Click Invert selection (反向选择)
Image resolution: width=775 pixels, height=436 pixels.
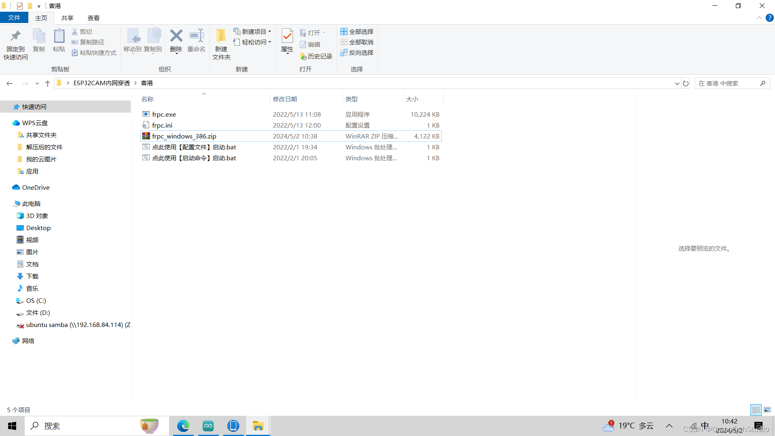357,53
